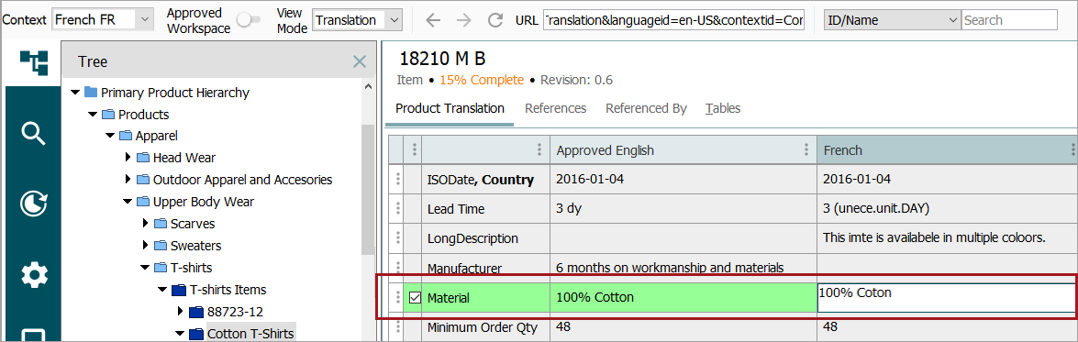Click the URL address field

coord(673,20)
